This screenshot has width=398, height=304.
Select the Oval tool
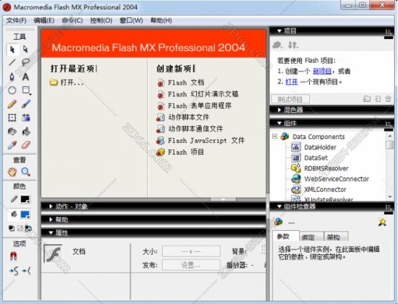point(12,90)
